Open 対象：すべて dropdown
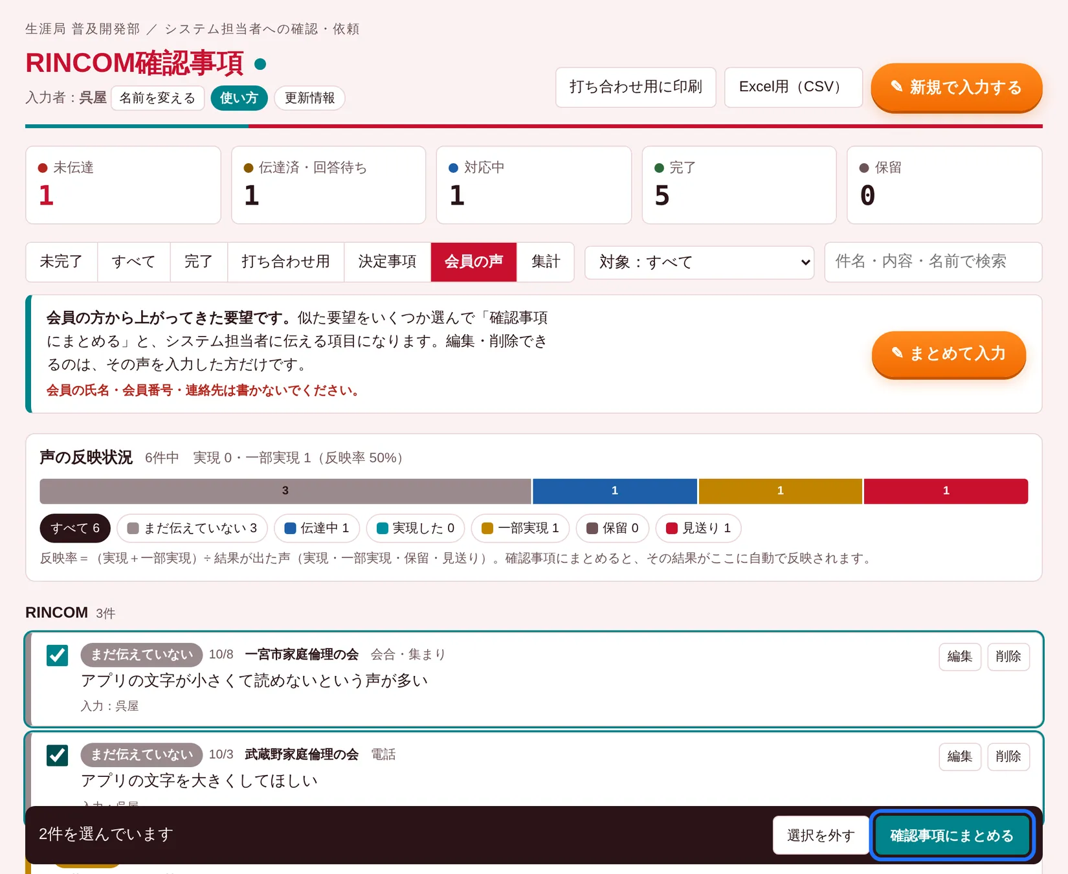Image resolution: width=1068 pixels, height=874 pixels. [x=699, y=262]
